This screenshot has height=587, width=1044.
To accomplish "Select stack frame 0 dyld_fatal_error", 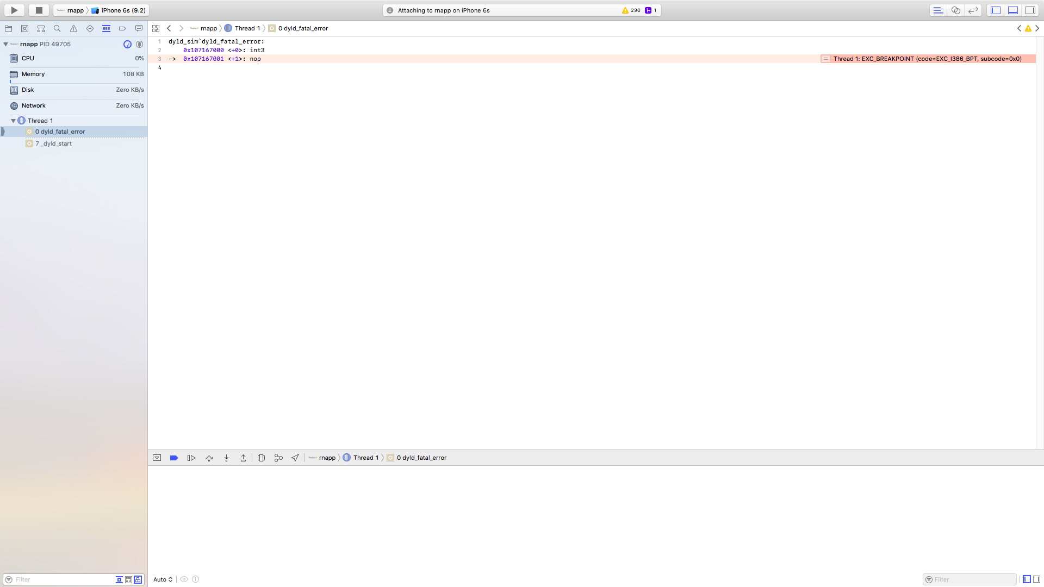I will (x=74, y=132).
